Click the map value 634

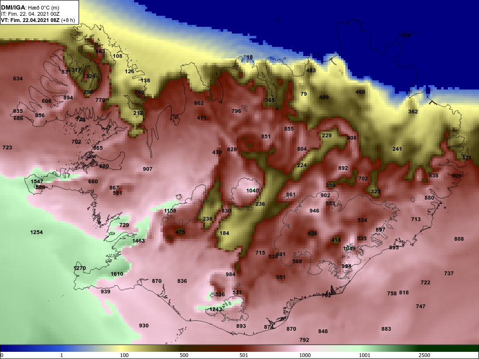(18, 79)
